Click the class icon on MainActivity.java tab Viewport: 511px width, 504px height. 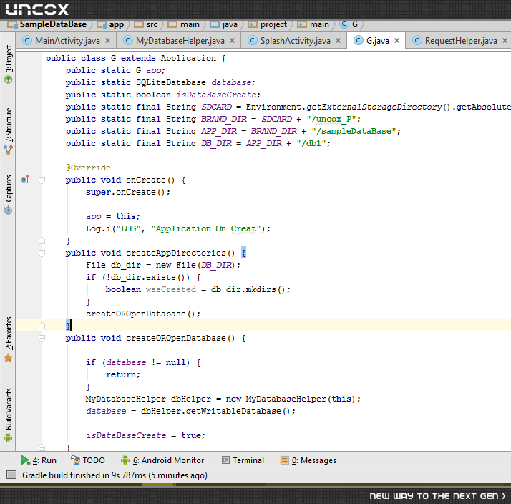click(x=27, y=40)
